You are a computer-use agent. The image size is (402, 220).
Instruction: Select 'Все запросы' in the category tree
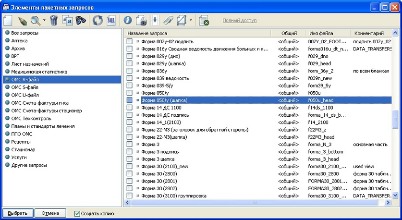pos(24,33)
